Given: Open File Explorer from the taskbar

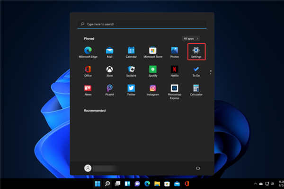Looking at the screenshot, I should tap(157, 184).
